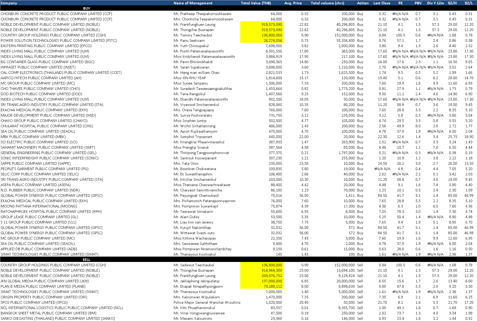Select Mr. Masami Katsumoto name cell
Viewport: 477px width, 321px height.
pos(193,318)
